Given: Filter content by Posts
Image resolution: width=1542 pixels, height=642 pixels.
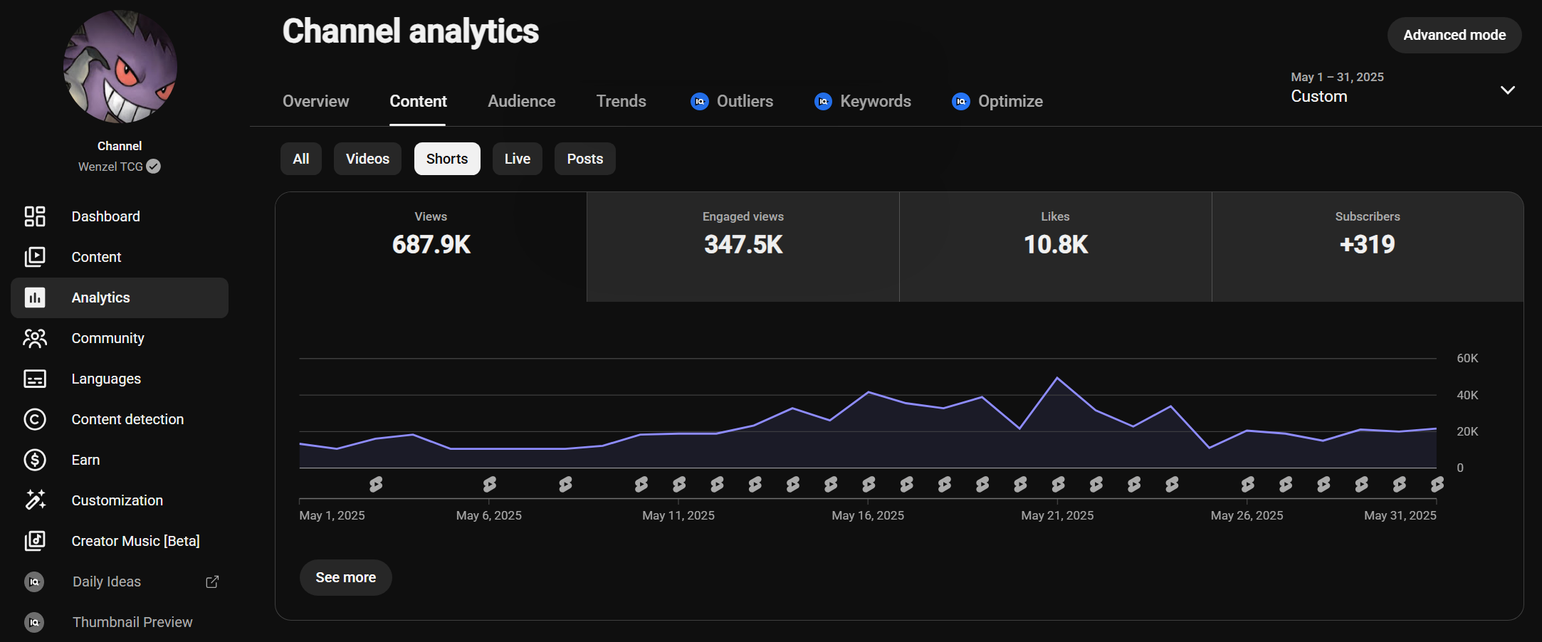Looking at the screenshot, I should point(585,159).
